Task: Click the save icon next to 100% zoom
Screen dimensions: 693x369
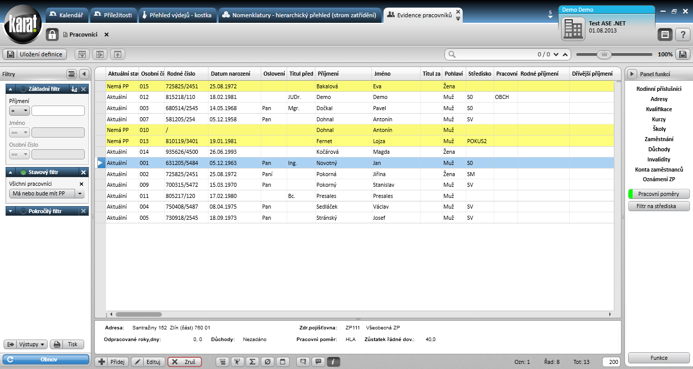Action: pos(683,54)
